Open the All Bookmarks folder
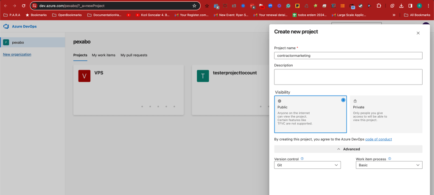The width and height of the screenshot is (434, 195). (x=417, y=15)
